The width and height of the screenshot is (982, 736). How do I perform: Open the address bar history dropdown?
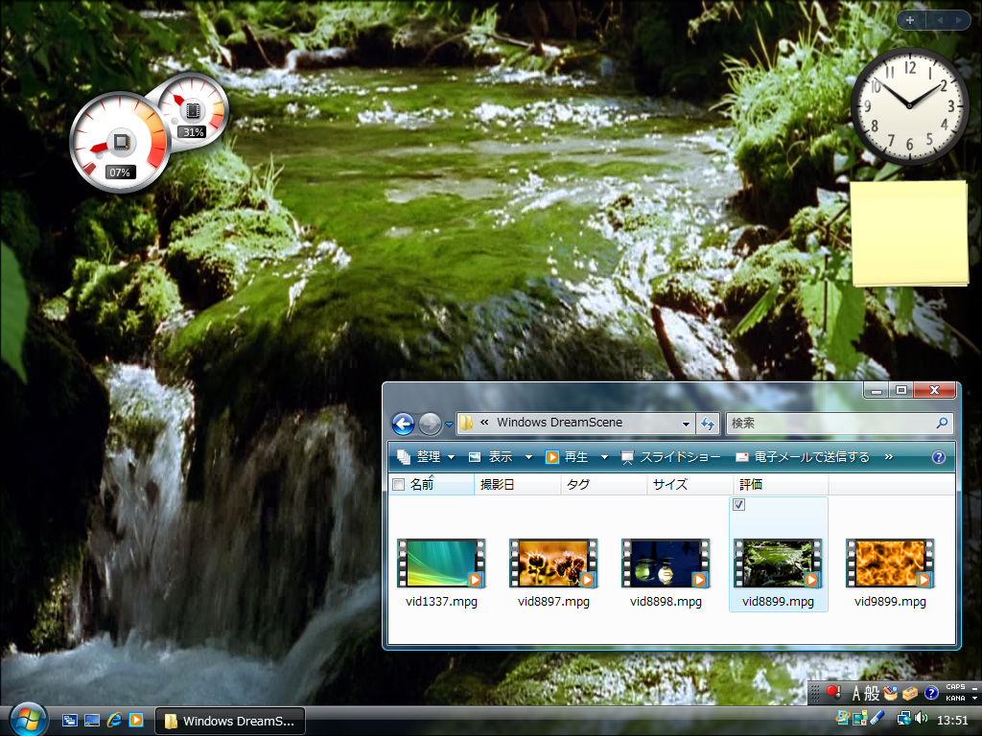point(687,424)
